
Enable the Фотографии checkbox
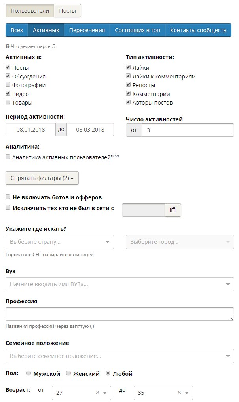[8, 85]
